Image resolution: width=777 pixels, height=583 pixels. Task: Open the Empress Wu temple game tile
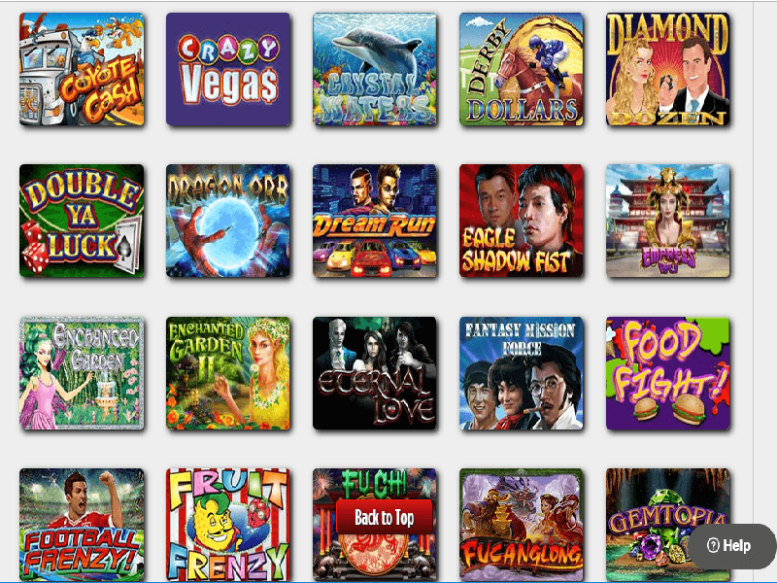tap(668, 222)
